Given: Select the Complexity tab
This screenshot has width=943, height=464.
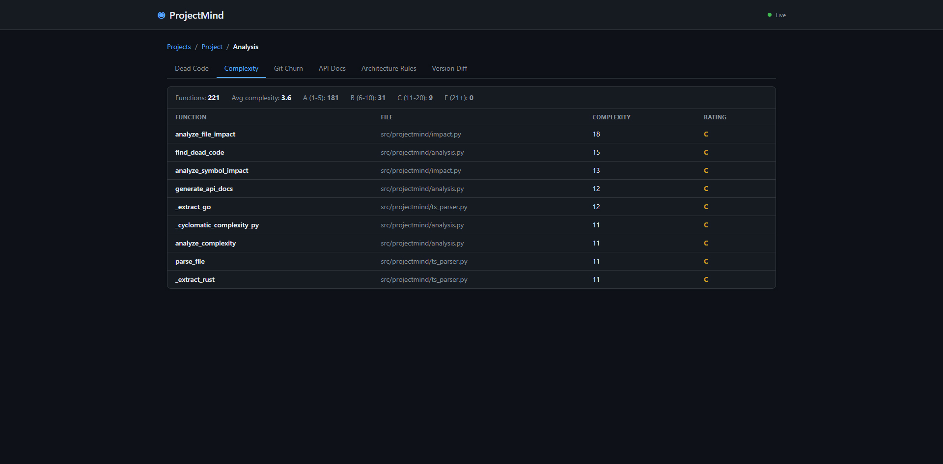Looking at the screenshot, I should click(241, 69).
